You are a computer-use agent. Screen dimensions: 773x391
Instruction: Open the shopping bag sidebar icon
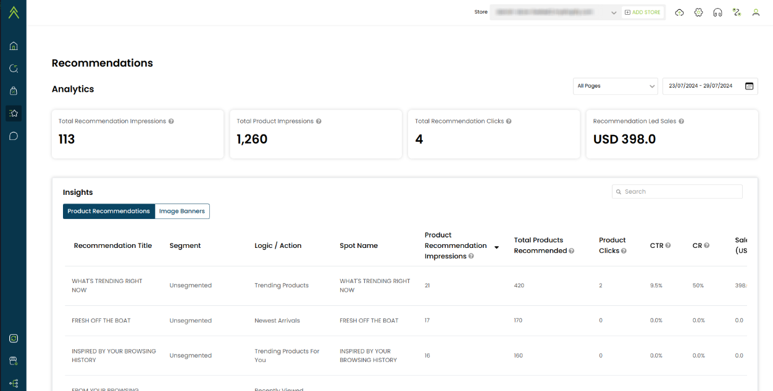(14, 91)
